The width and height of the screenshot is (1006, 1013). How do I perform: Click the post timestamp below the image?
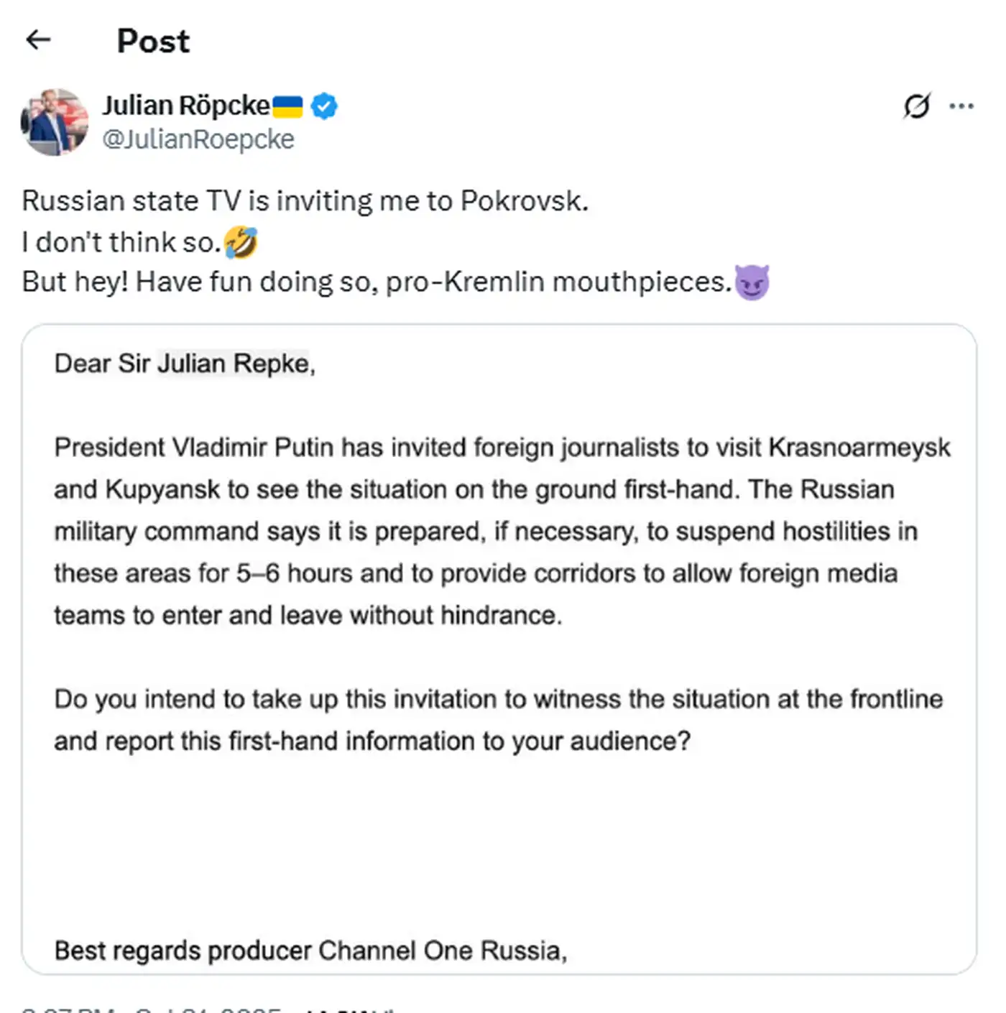(151, 1007)
